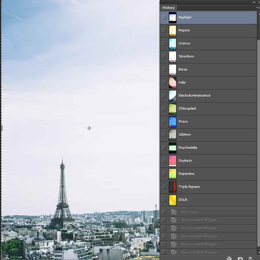Image resolution: width=260 pixels, height=260 pixels.
Task: Click the document icon on last Gradient Fill state
Action: (x=173, y=252)
